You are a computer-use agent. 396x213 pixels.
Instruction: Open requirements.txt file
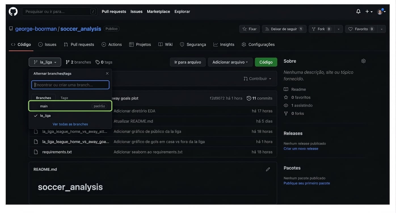pyautogui.click(x=57, y=152)
